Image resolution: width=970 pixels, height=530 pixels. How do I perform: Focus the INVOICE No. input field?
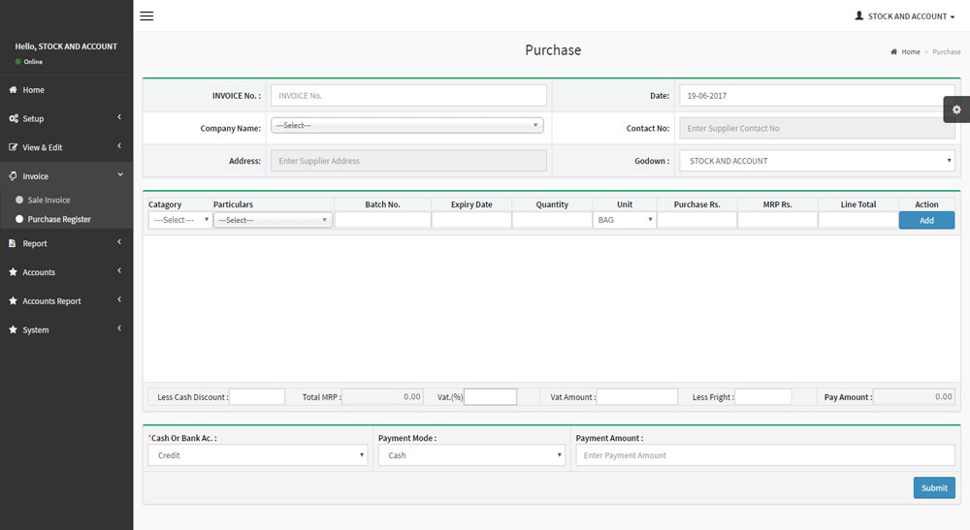point(408,96)
